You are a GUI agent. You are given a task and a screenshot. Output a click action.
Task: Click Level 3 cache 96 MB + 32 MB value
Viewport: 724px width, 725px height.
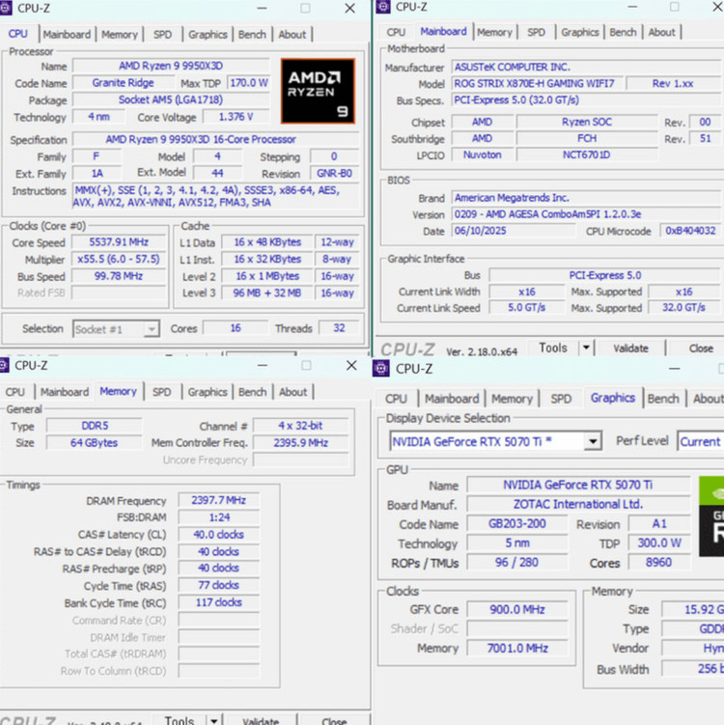(266, 293)
